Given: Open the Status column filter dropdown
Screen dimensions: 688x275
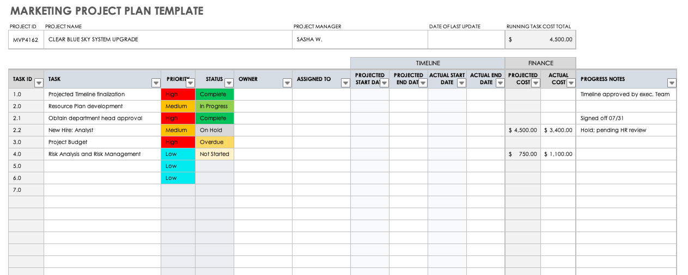Looking at the screenshot, I should (x=229, y=83).
